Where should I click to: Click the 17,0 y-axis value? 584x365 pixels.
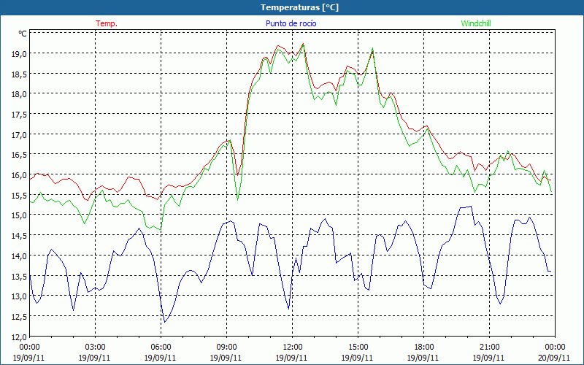coord(20,135)
